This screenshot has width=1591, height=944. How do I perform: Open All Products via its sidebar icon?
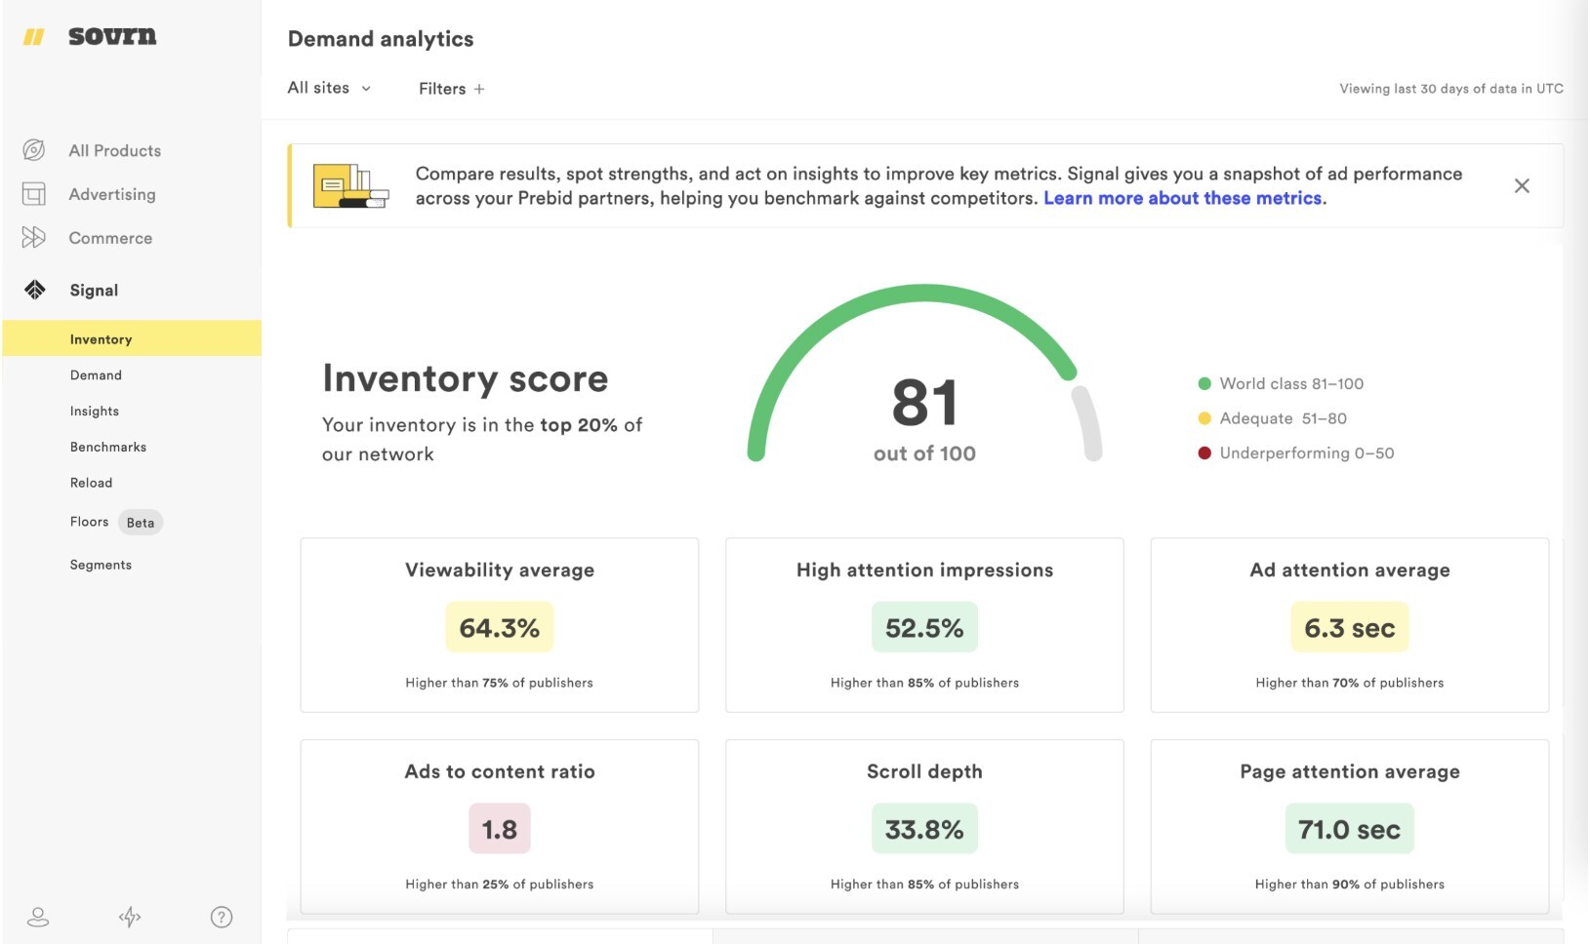point(34,150)
